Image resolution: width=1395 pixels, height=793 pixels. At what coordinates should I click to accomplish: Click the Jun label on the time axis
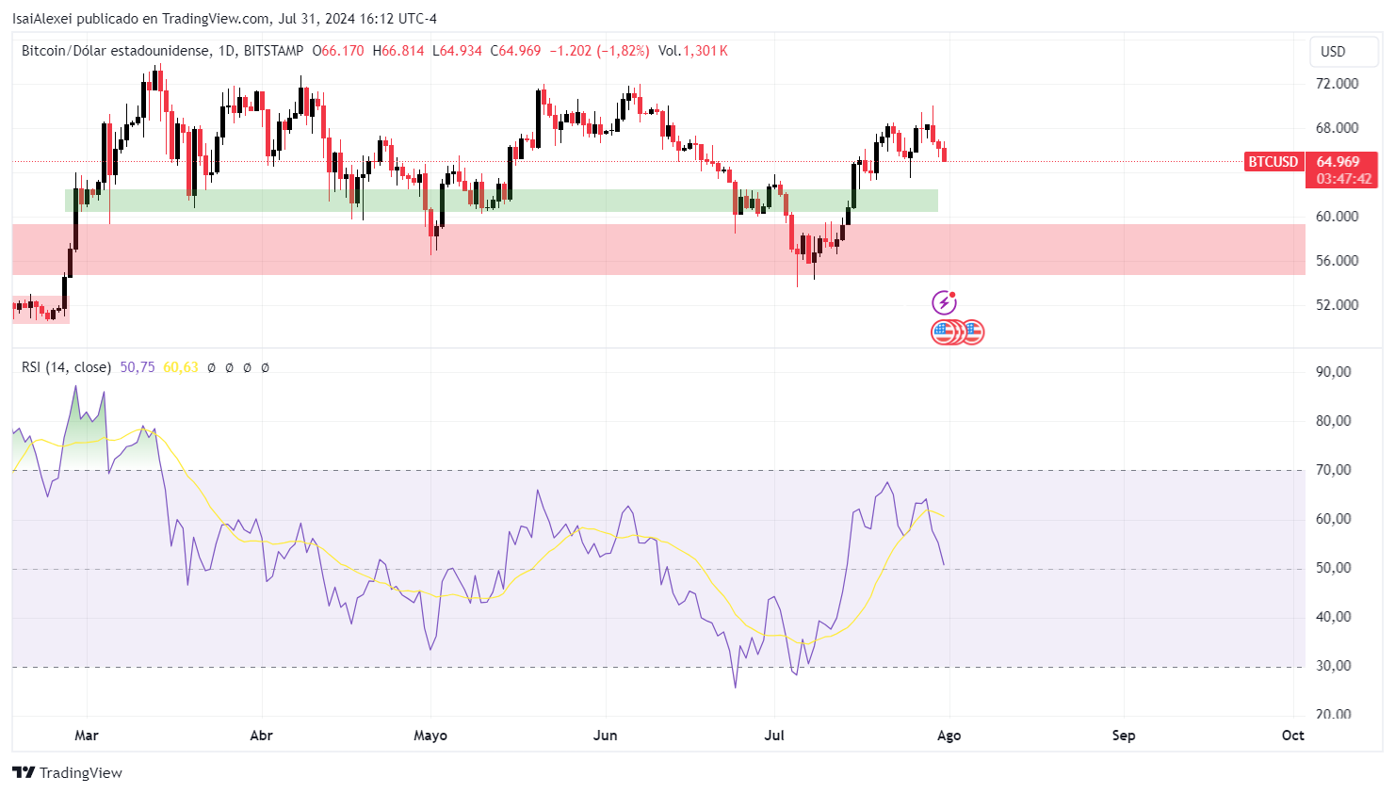606,736
